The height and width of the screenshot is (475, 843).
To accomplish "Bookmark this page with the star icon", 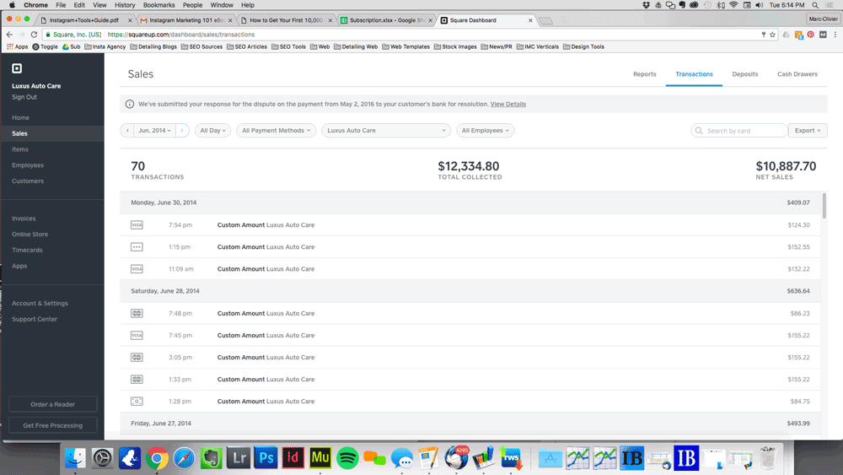I will coord(772,35).
